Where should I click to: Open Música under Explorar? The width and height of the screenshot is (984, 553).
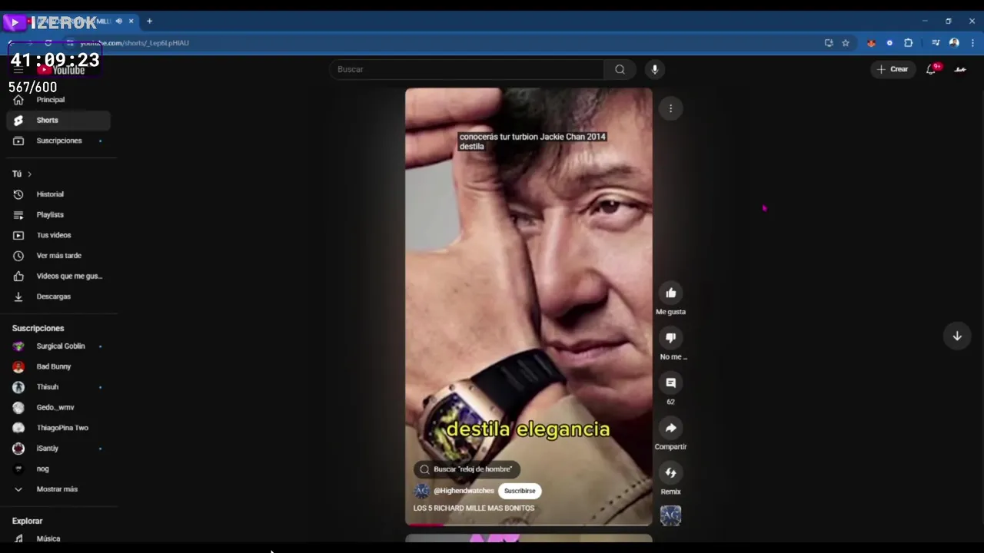coord(58,538)
